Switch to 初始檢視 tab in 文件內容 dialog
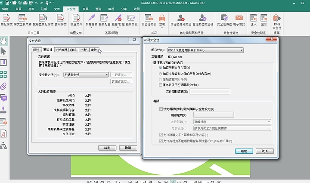 coord(61,50)
